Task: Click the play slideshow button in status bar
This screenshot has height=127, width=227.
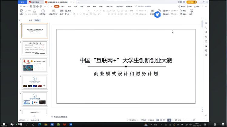Action: coord(169,120)
